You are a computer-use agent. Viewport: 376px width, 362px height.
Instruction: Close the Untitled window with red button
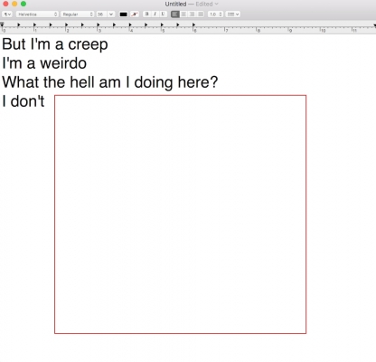pyautogui.click(x=5, y=4)
